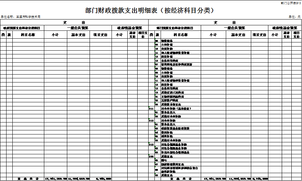This screenshot has height=181, width=302.
Task: Click the left-half 科目名称 column header
Action: click(x=28, y=35)
